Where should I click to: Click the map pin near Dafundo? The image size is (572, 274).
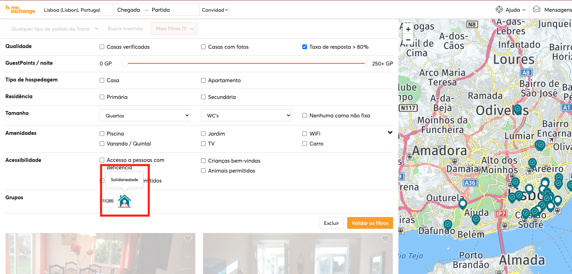pos(448,225)
